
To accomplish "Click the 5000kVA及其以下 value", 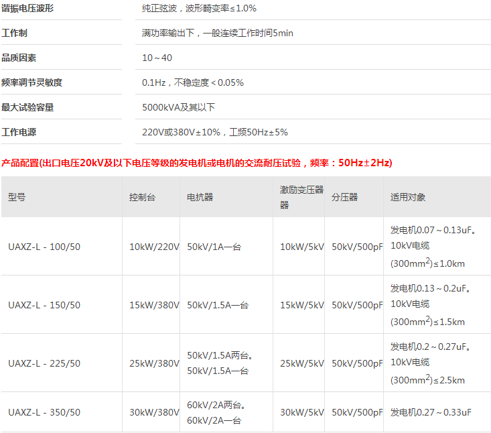I will pyautogui.click(x=178, y=107).
